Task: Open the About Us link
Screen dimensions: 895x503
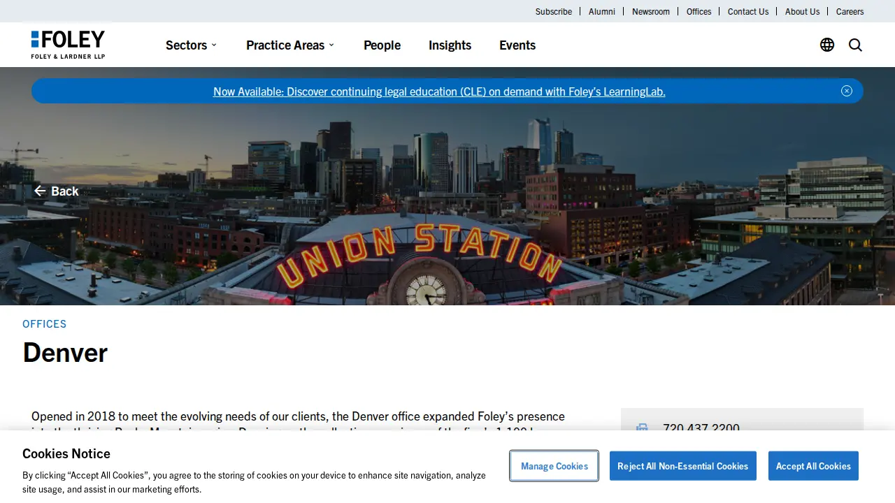Action: coord(802,11)
